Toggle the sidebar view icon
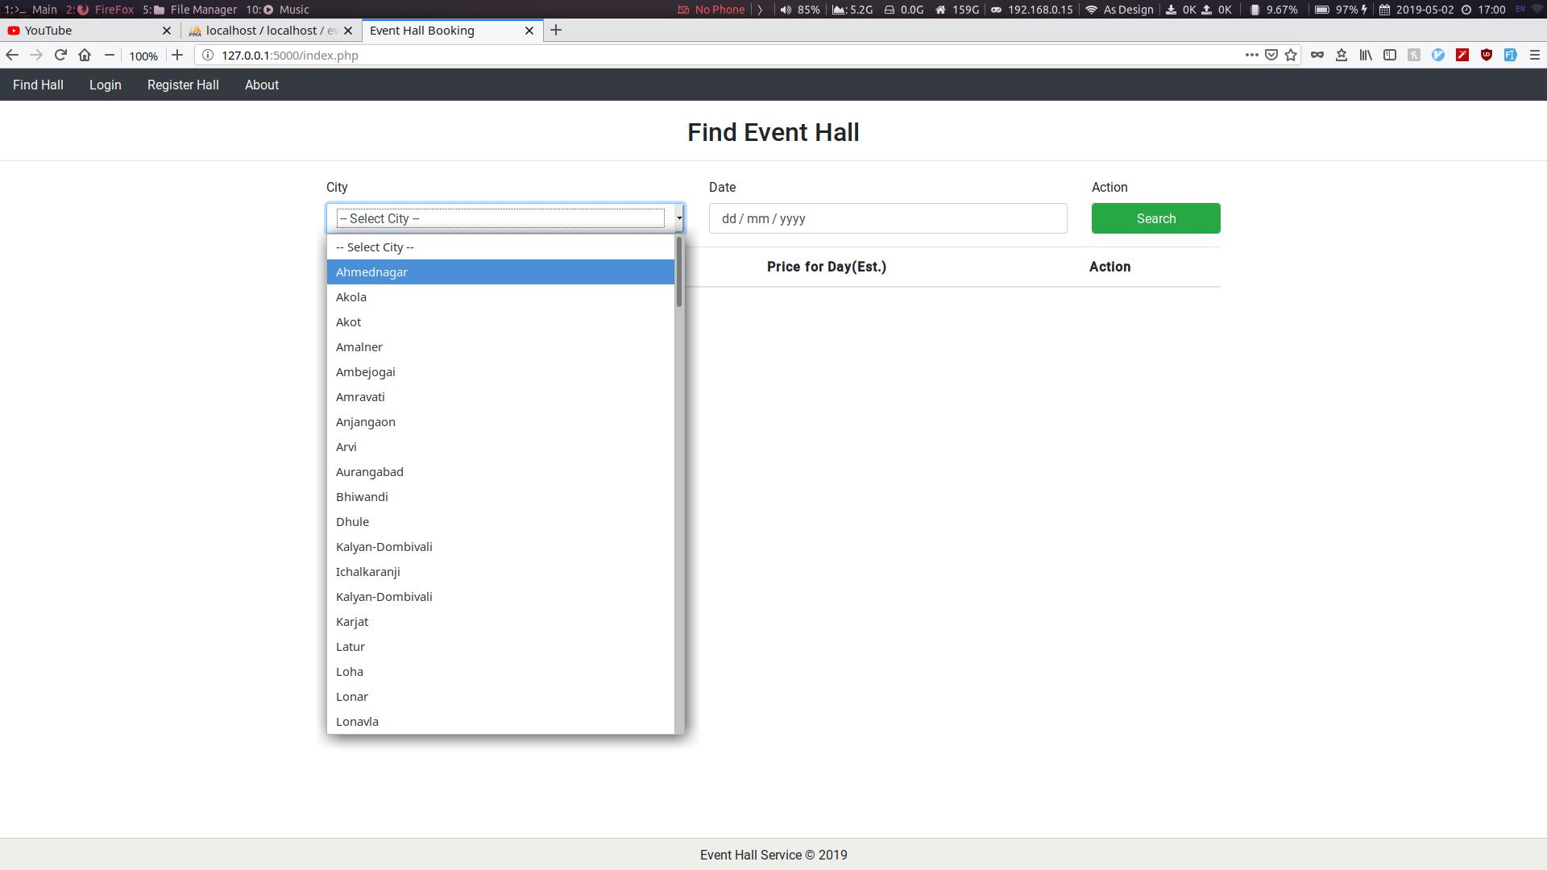 click(1390, 55)
